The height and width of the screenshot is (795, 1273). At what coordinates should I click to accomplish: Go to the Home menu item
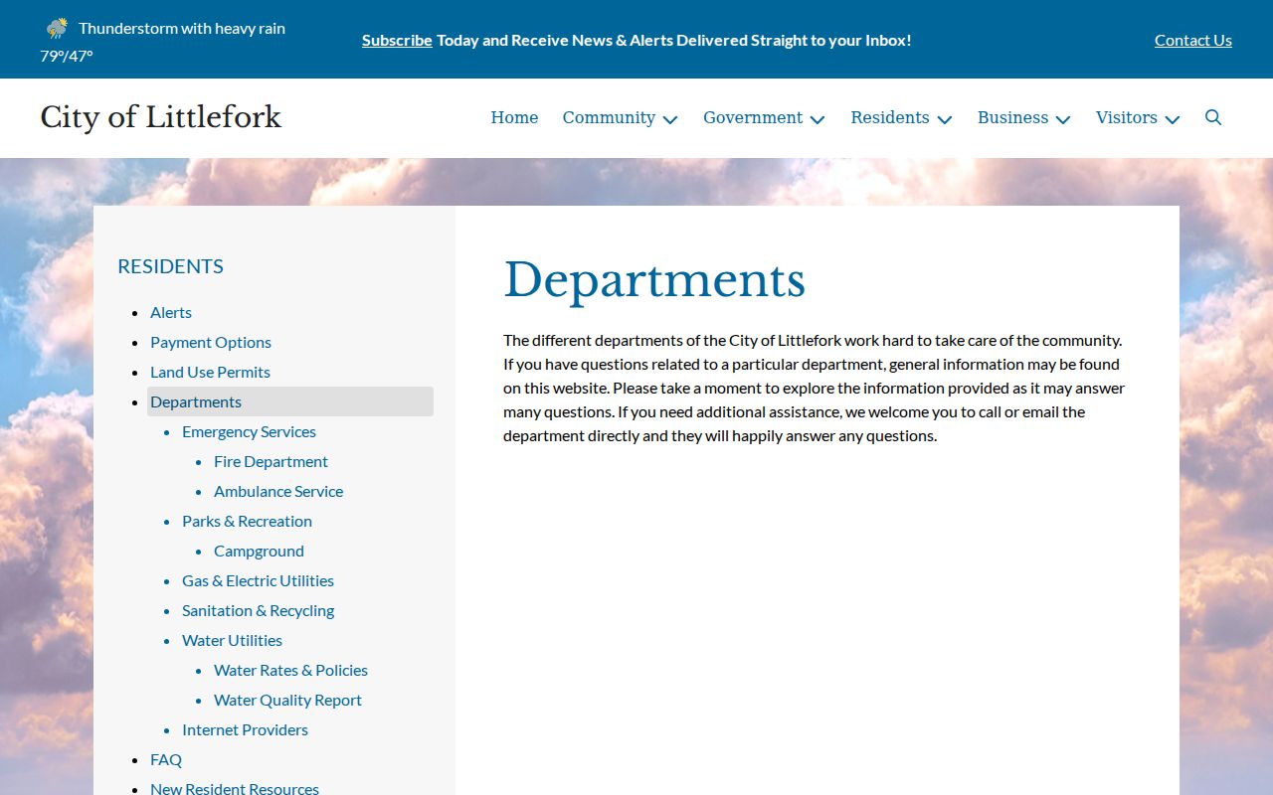[514, 117]
